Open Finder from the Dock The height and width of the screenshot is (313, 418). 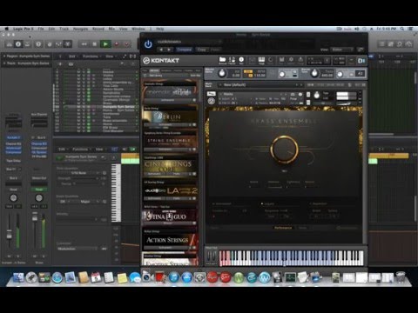[x=18, y=277]
